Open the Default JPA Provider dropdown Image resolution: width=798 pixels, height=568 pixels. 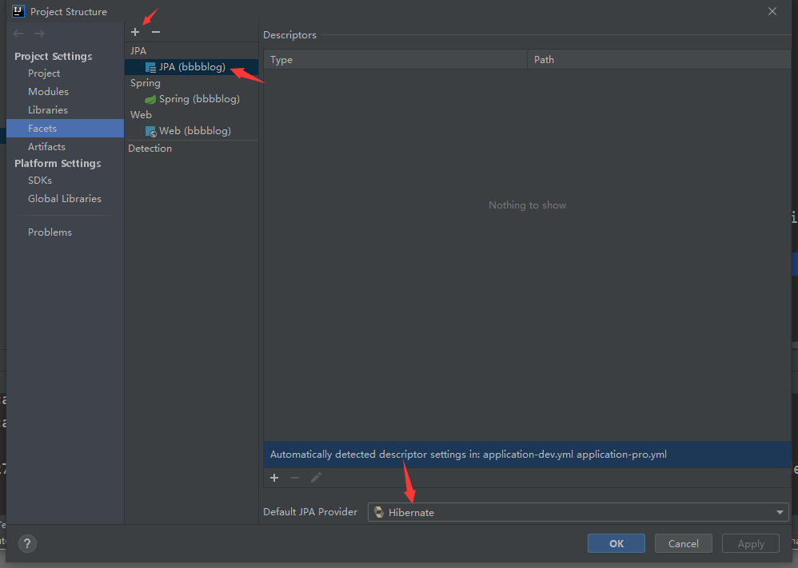[779, 512]
